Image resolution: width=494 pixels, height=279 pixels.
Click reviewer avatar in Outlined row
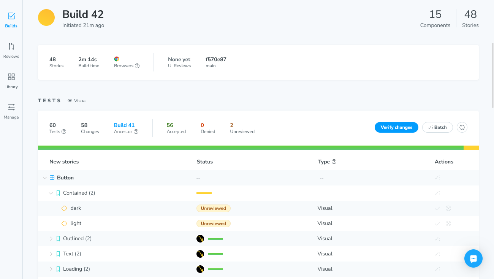pyautogui.click(x=200, y=239)
